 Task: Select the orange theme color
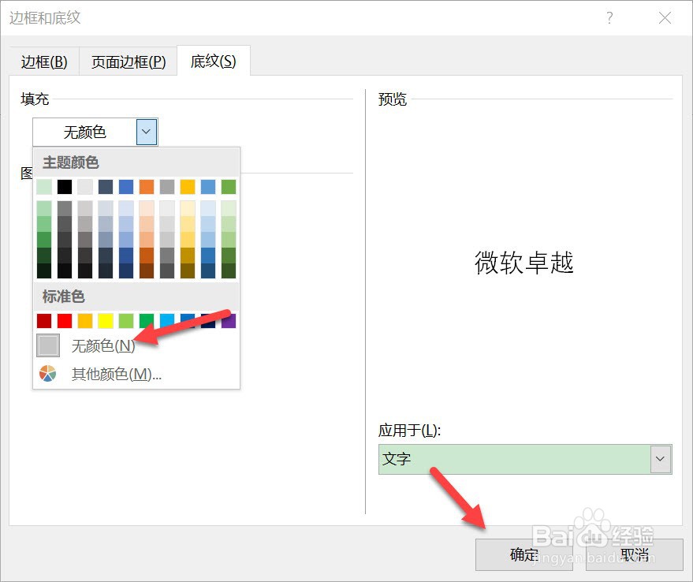point(146,186)
